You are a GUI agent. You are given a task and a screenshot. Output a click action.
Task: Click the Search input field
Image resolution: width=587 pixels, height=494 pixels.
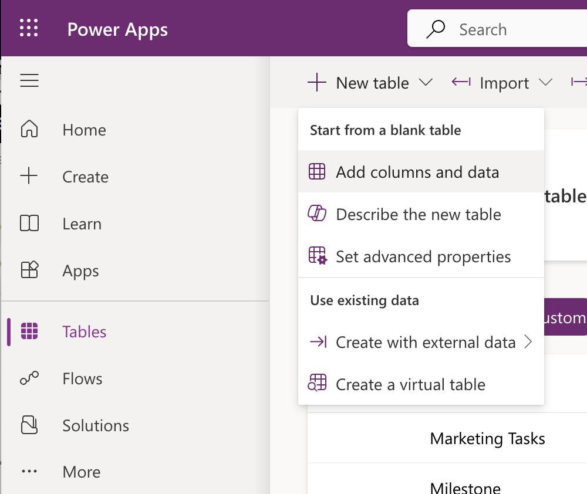pyautogui.click(x=517, y=29)
